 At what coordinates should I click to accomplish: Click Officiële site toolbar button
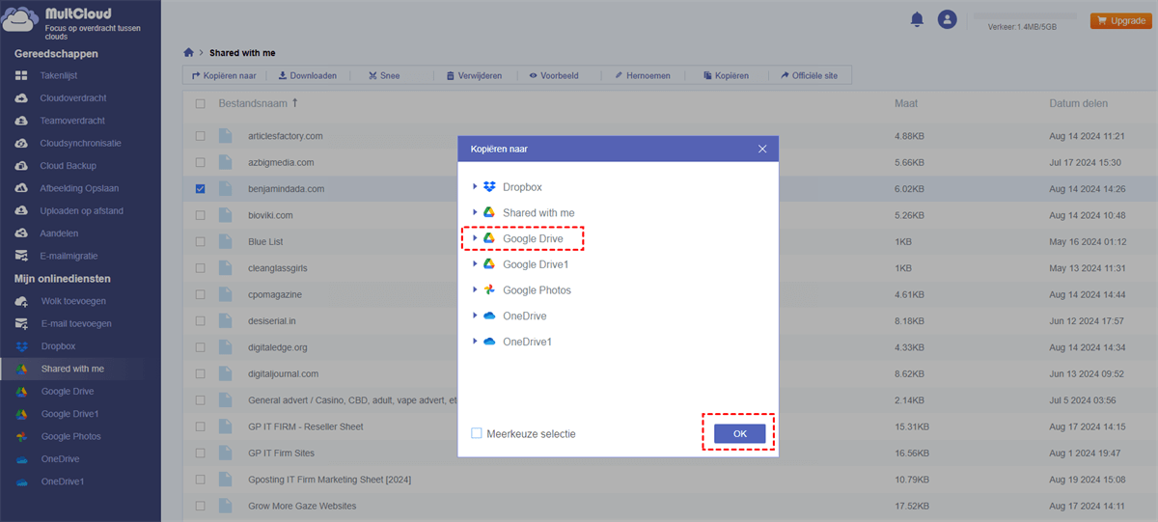pyautogui.click(x=810, y=75)
